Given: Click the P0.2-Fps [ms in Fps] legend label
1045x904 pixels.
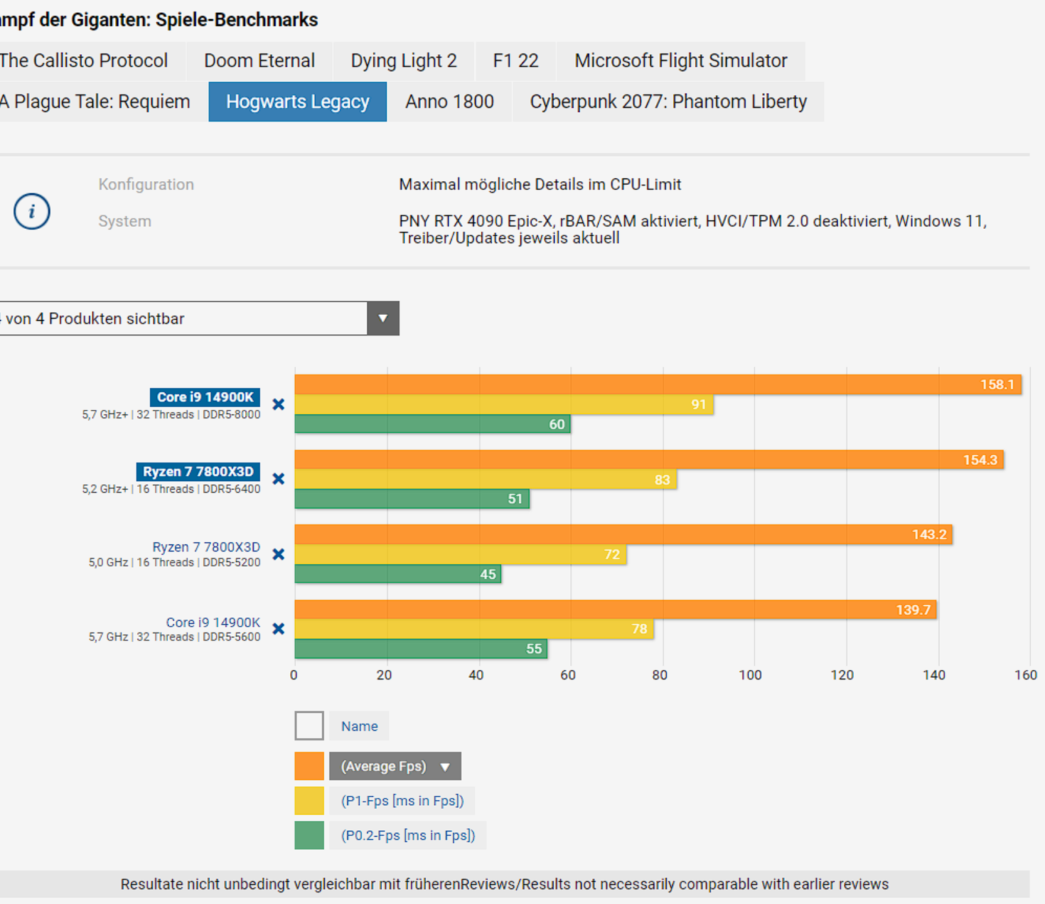Looking at the screenshot, I should 408,835.
